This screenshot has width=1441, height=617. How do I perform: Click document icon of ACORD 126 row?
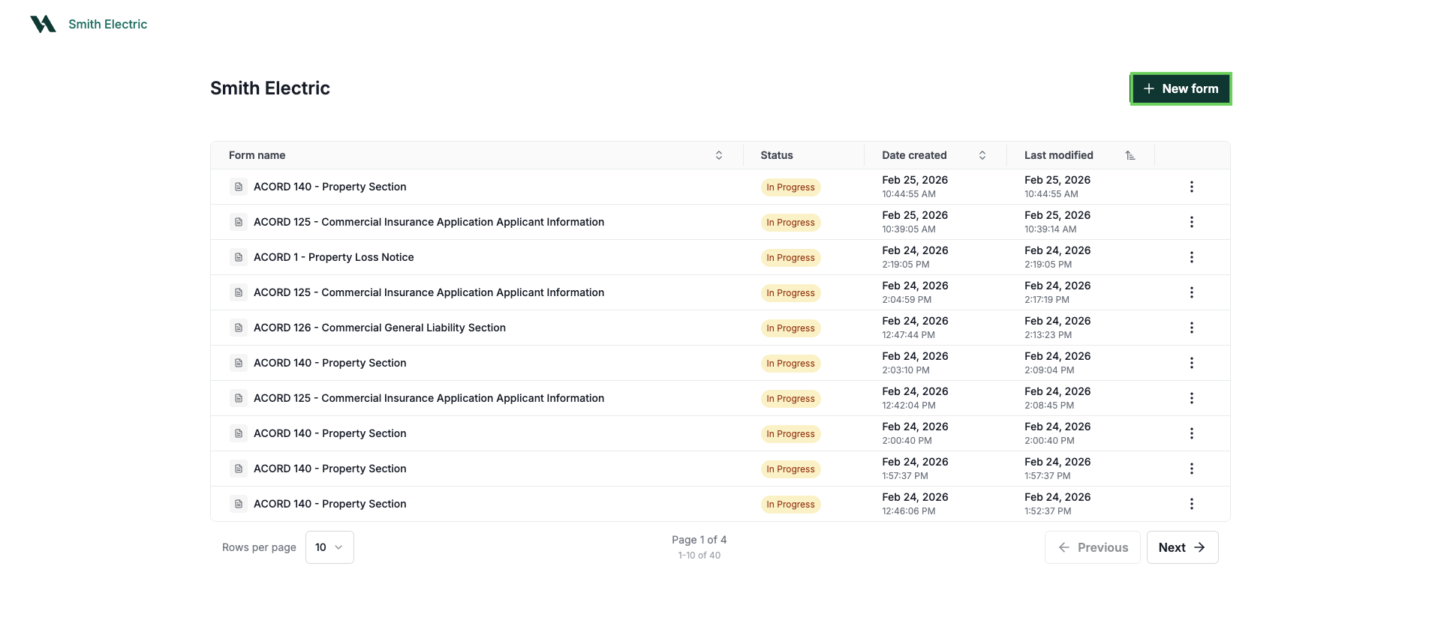click(x=239, y=328)
